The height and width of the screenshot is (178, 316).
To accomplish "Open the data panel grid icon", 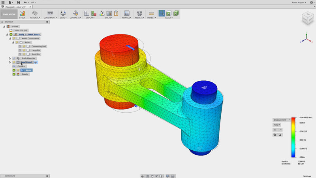I will tap(3, 2).
